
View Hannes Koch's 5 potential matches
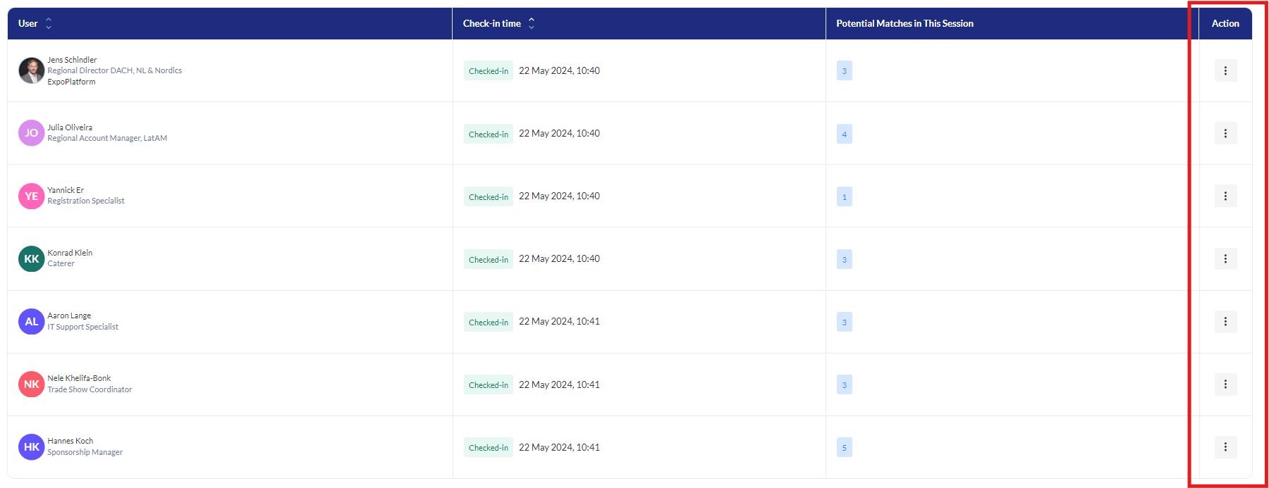[844, 448]
